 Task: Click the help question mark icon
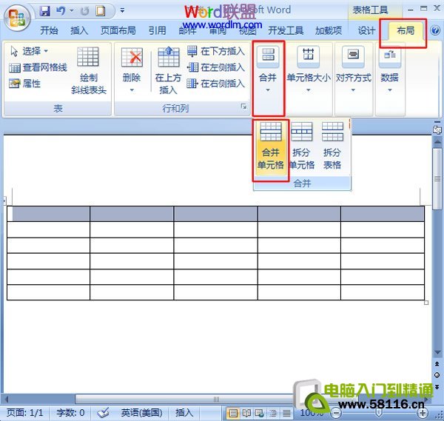(x=435, y=31)
